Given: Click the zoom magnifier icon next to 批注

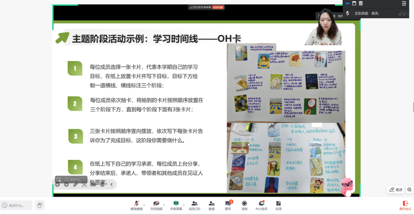Looking at the screenshot, I should coord(409,190).
